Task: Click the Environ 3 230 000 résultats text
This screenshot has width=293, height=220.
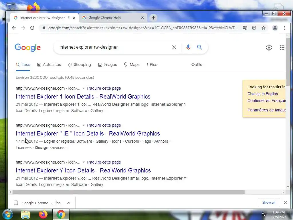Action: pos(55,77)
